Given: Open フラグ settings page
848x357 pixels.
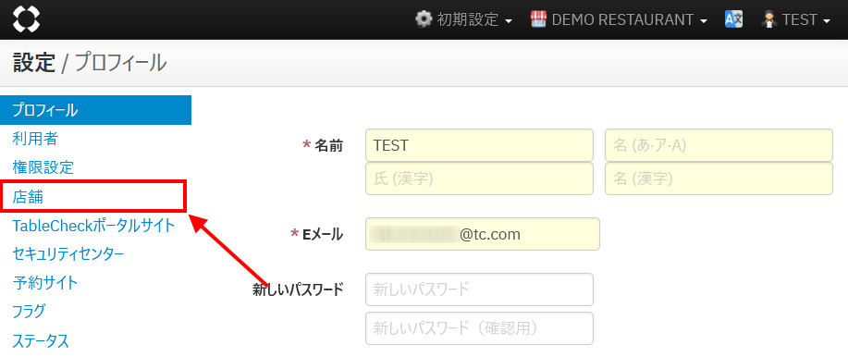Looking at the screenshot, I should [x=29, y=311].
